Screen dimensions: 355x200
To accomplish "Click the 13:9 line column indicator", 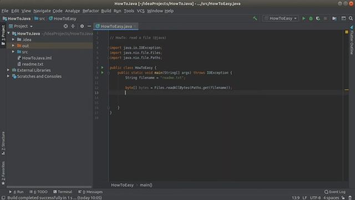I will coord(296,198).
